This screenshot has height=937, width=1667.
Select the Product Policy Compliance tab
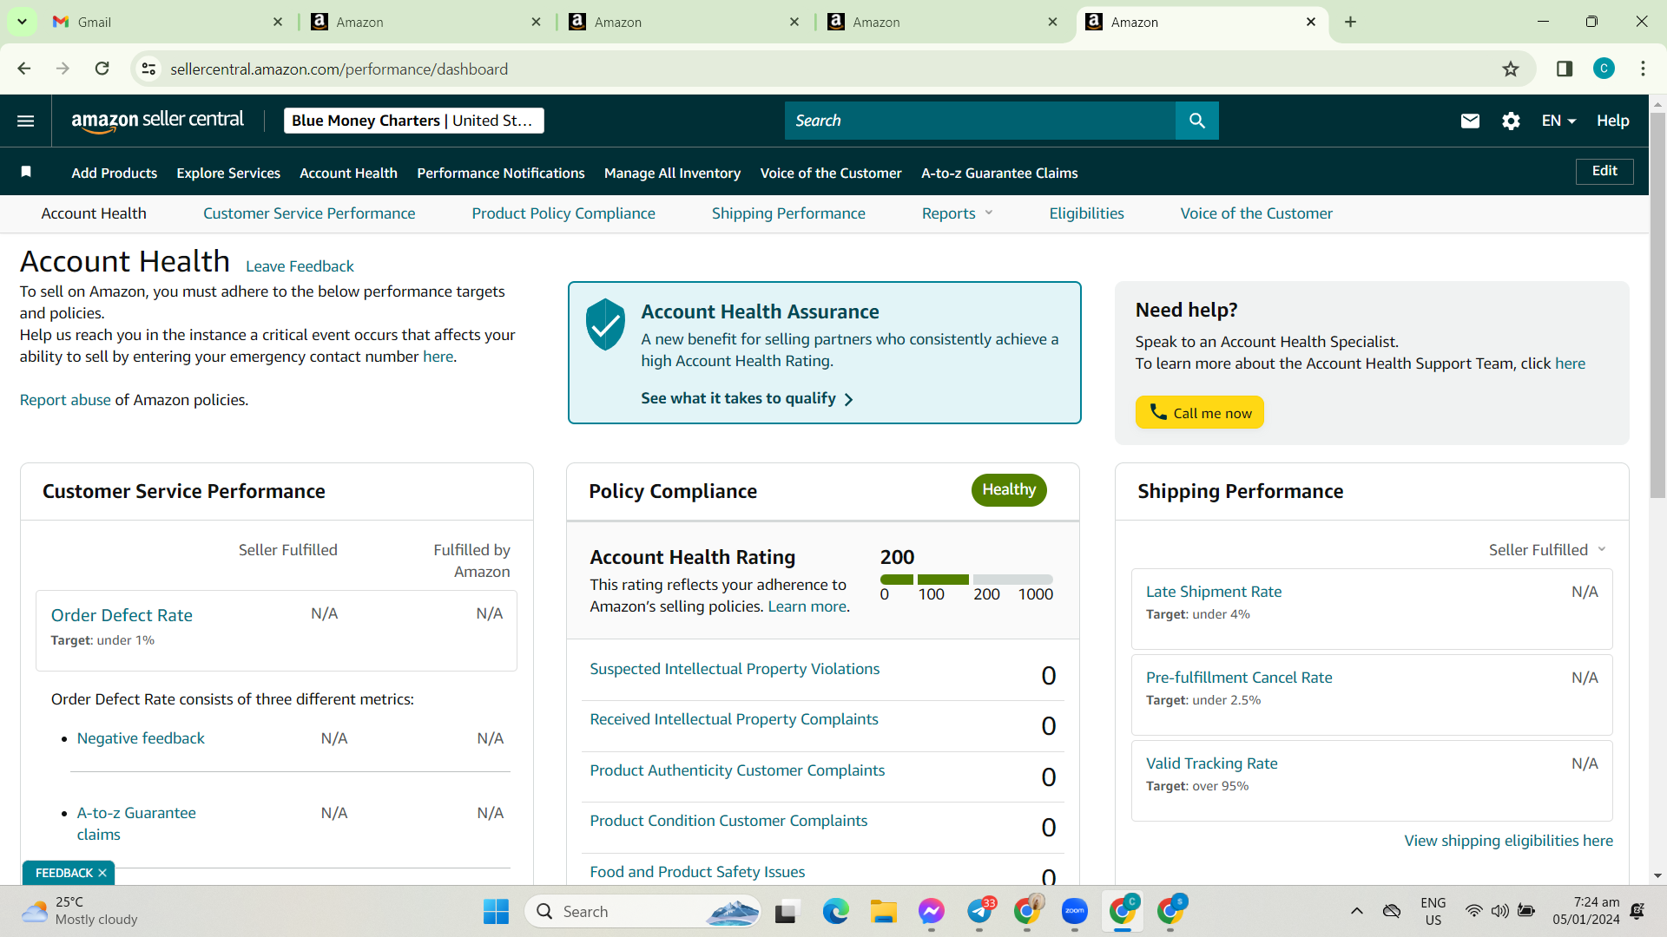tap(563, 213)
